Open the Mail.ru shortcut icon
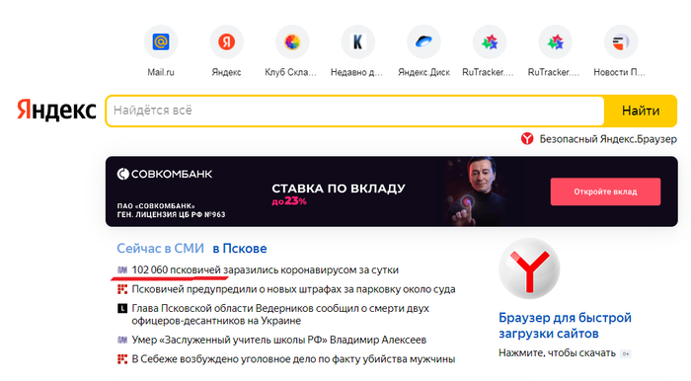The image size is (691, 381). click(161, 42)
